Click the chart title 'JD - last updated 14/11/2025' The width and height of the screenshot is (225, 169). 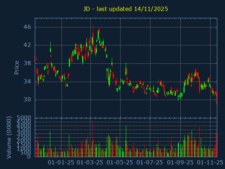[x=126, y=9]
